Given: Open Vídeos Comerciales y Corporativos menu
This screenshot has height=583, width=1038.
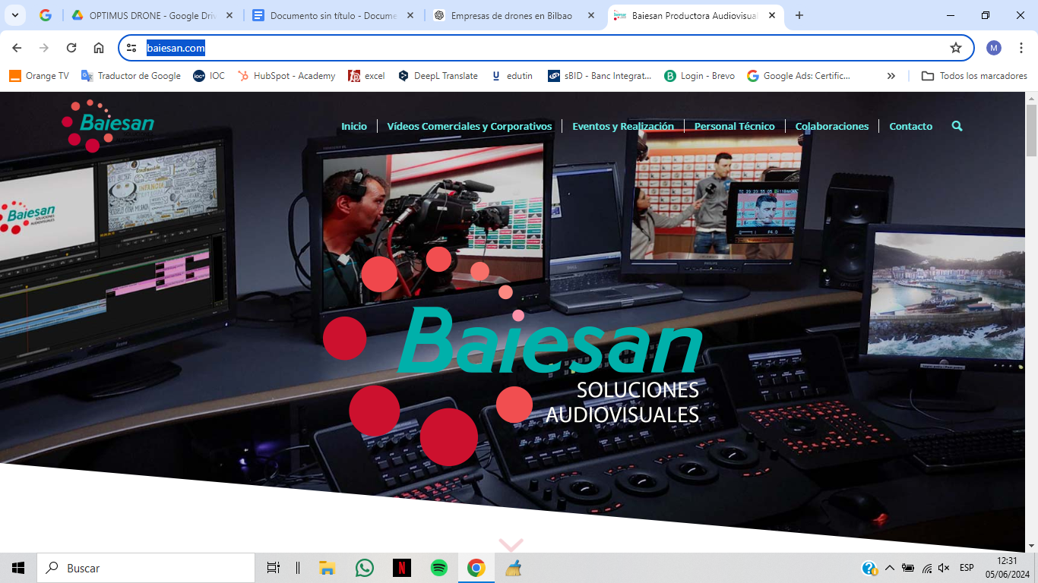Looking at the screenshot, I should click(470, 127).
